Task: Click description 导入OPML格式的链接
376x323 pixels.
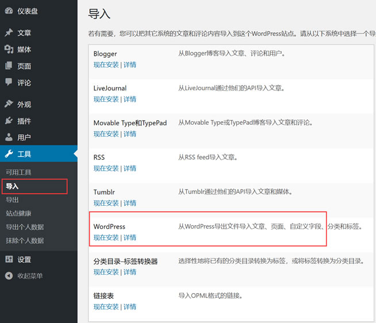Action: (210, 295)
